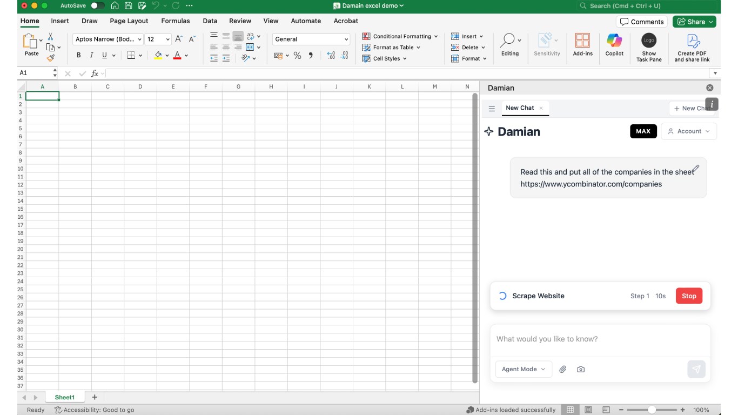Viewport: 738px width, 415px height.
Task: Launch Copilot from the ribbon
Action: click(x=614, y=44)
